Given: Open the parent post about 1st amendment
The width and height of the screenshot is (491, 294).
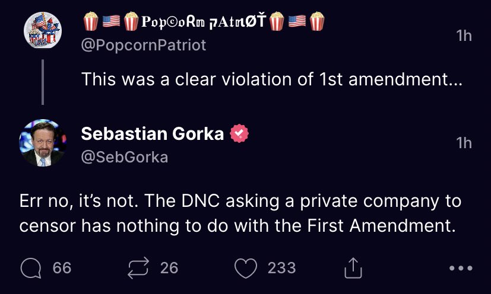Looking at the screenshot, I should click(272, 79).
